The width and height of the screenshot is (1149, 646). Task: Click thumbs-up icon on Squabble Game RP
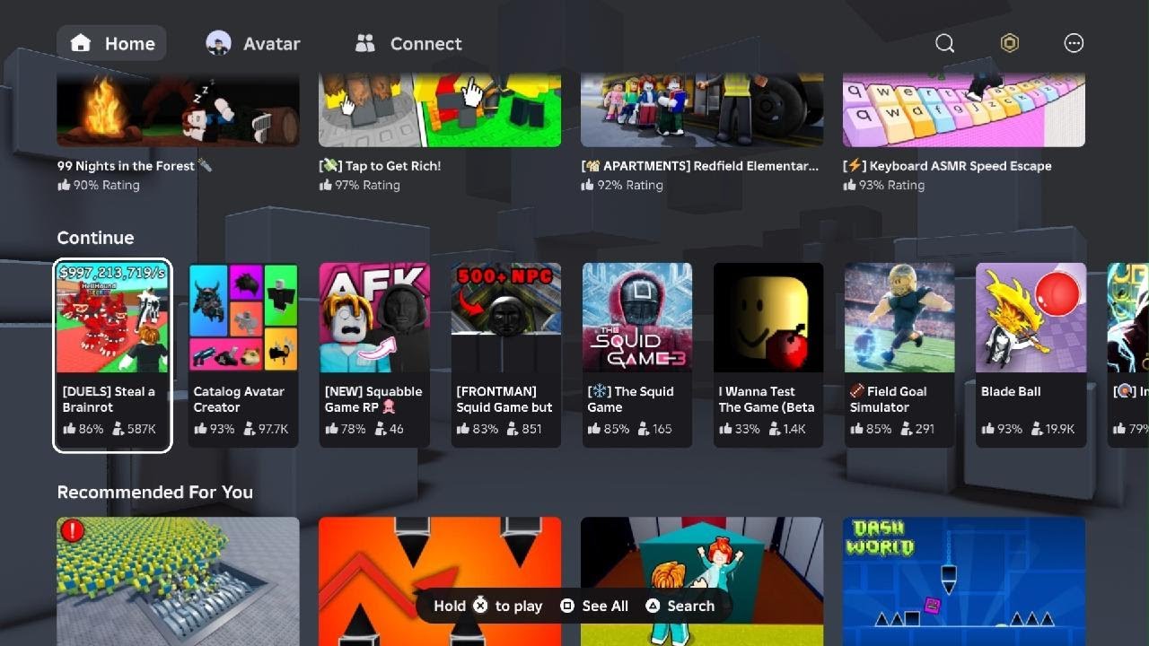tap(331, 429)
